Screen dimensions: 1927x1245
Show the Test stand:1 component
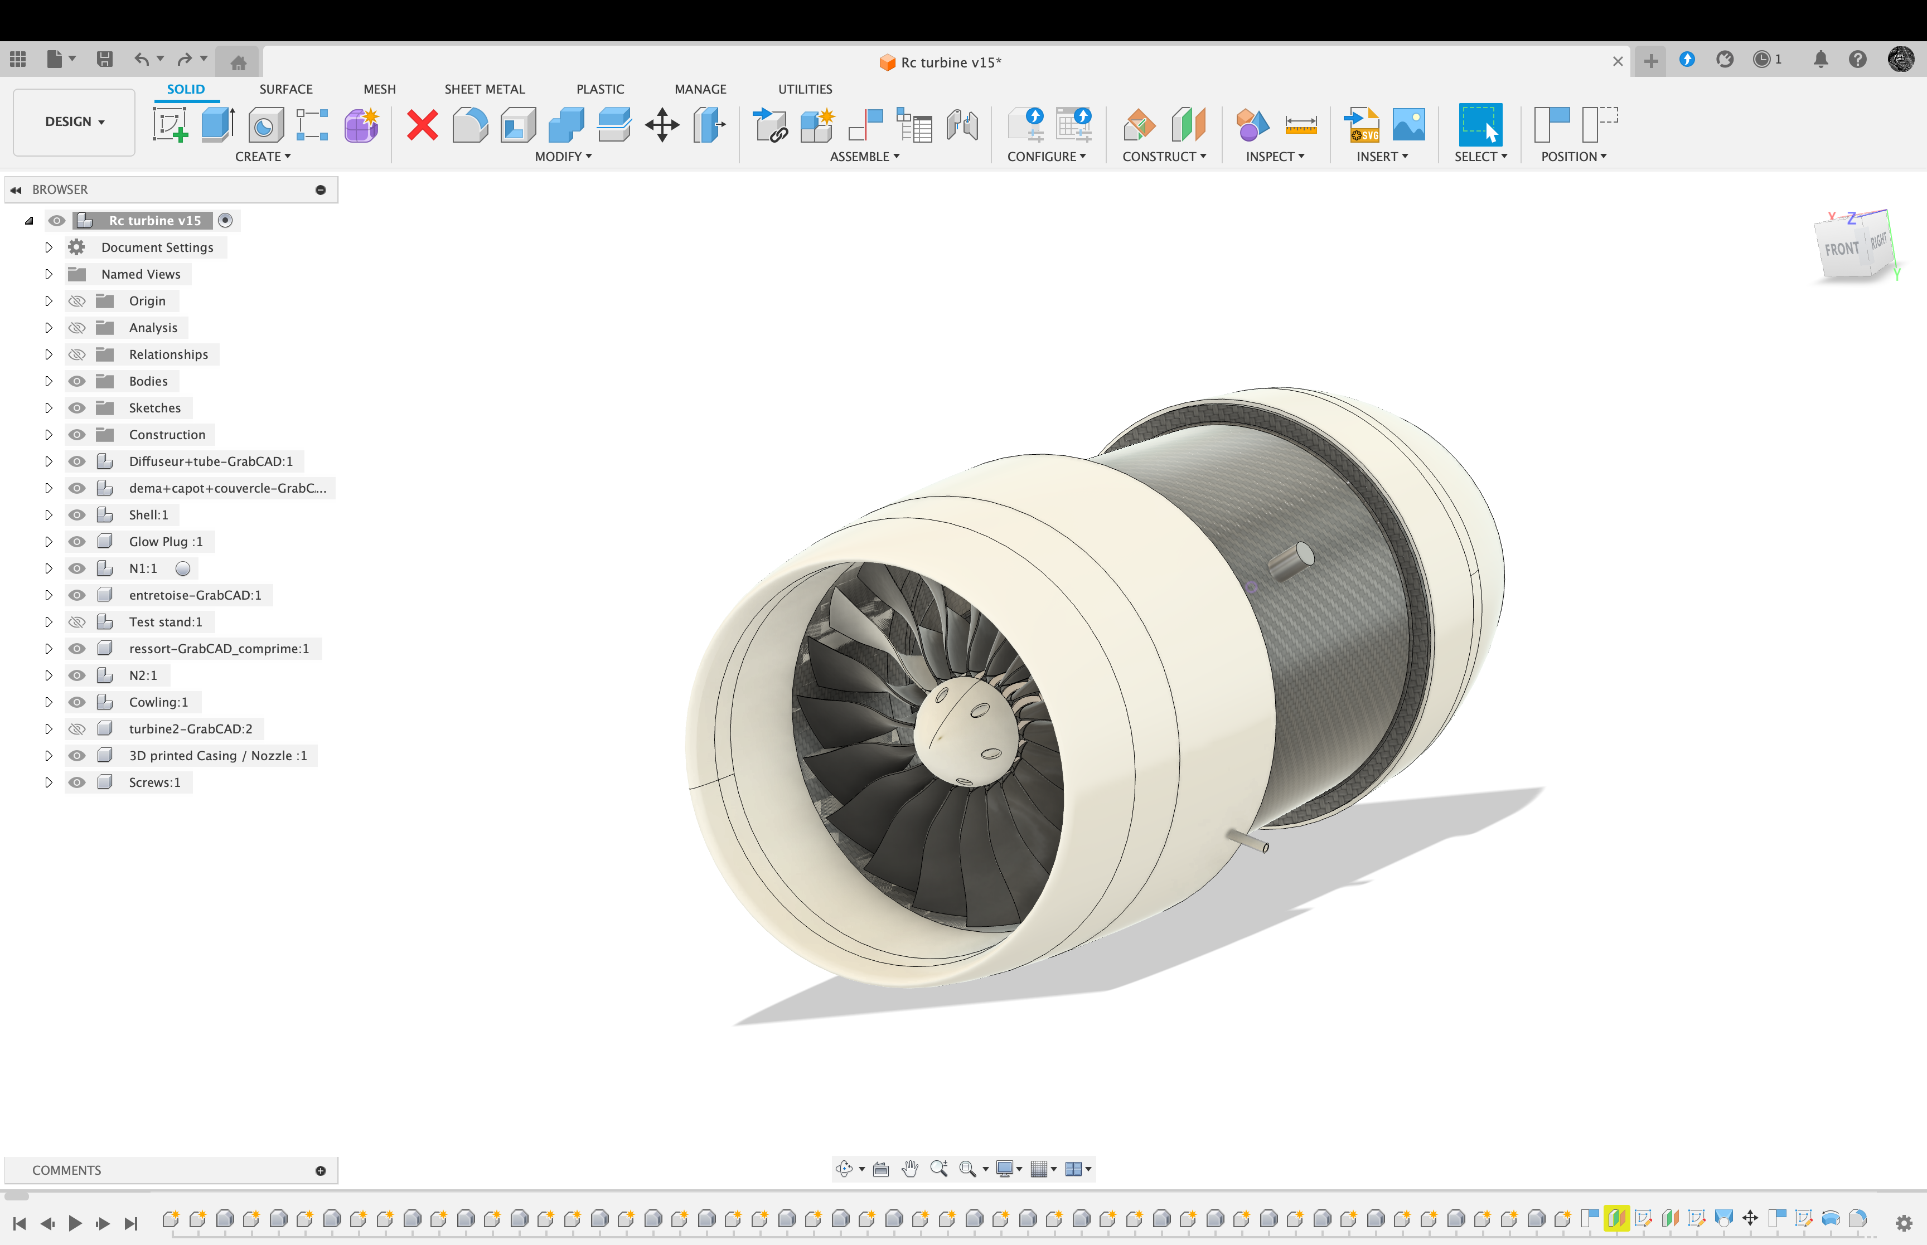(77, 622)
